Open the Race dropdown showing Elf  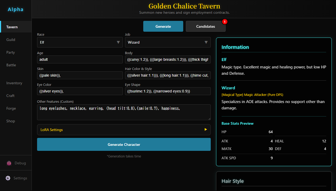[80, 42]
